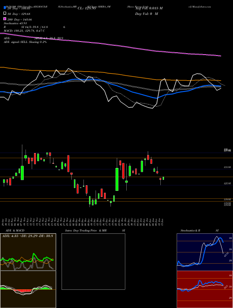Click the 125.95 price axis label

pyautogui.click(x=227, y=183)
